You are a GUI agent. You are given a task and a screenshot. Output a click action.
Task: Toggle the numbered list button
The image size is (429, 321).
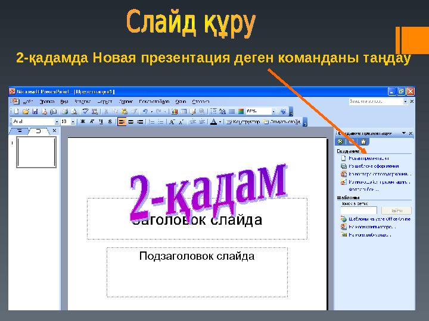pos(152,122)
